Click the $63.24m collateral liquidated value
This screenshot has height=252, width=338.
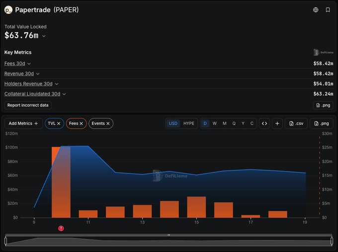tap(323, 94)
